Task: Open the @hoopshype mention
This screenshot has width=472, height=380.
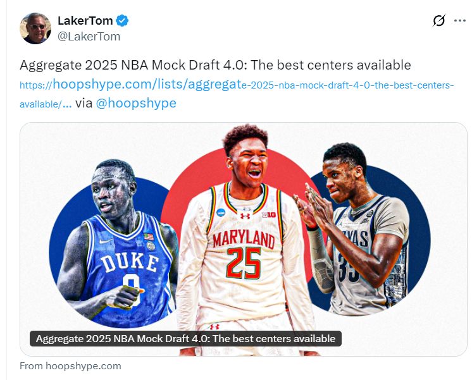Action: 136,103
